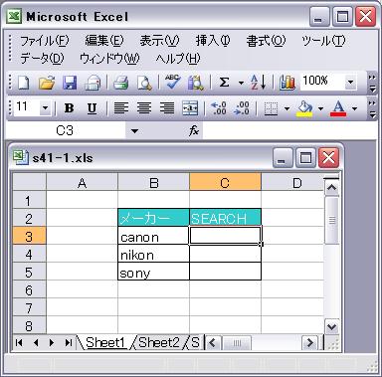Click the print icon
The image size is (382, 377).
121,83
